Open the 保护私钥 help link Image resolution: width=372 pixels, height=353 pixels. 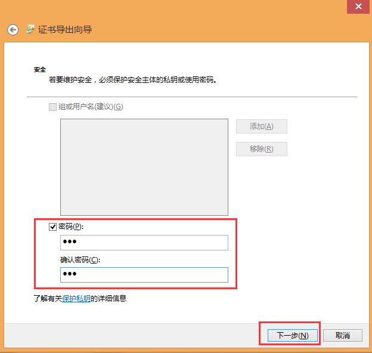pyautogui.click(x=76, y=298)
